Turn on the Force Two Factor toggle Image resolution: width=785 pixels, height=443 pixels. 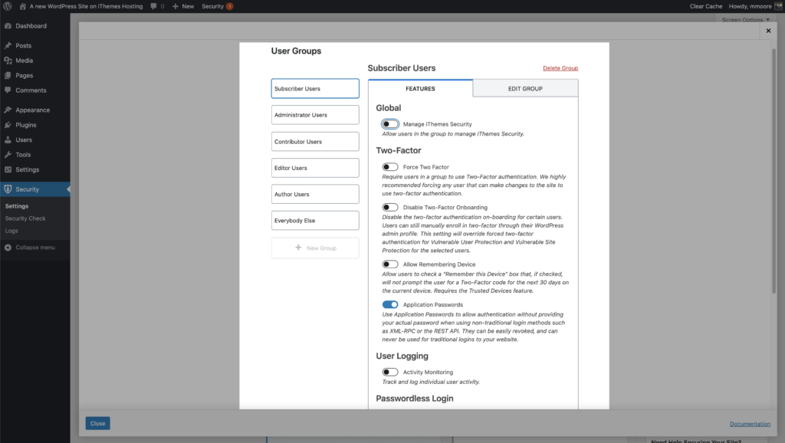pos(390,167)
